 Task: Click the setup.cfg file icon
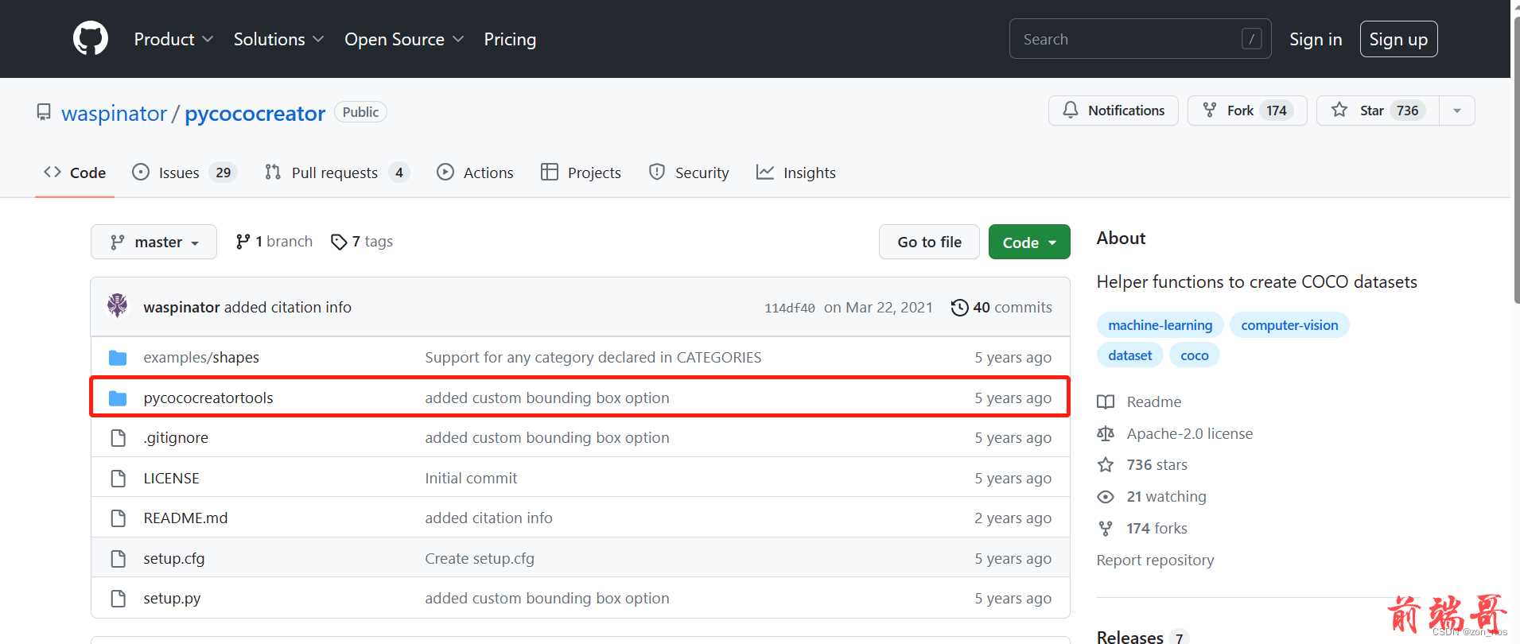coord(119,559)
